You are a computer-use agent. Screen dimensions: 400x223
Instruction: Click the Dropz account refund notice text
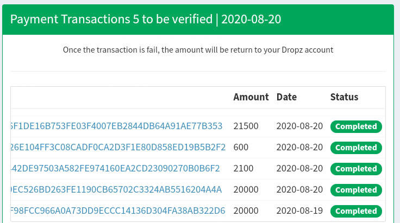[x=198, y=50]
